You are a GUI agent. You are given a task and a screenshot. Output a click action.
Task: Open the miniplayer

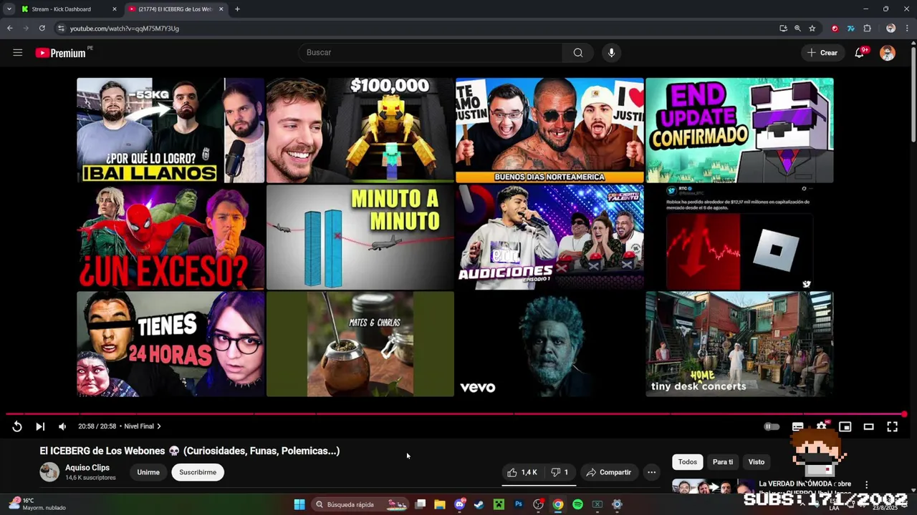pyautogui.click(x=845, y=426)
